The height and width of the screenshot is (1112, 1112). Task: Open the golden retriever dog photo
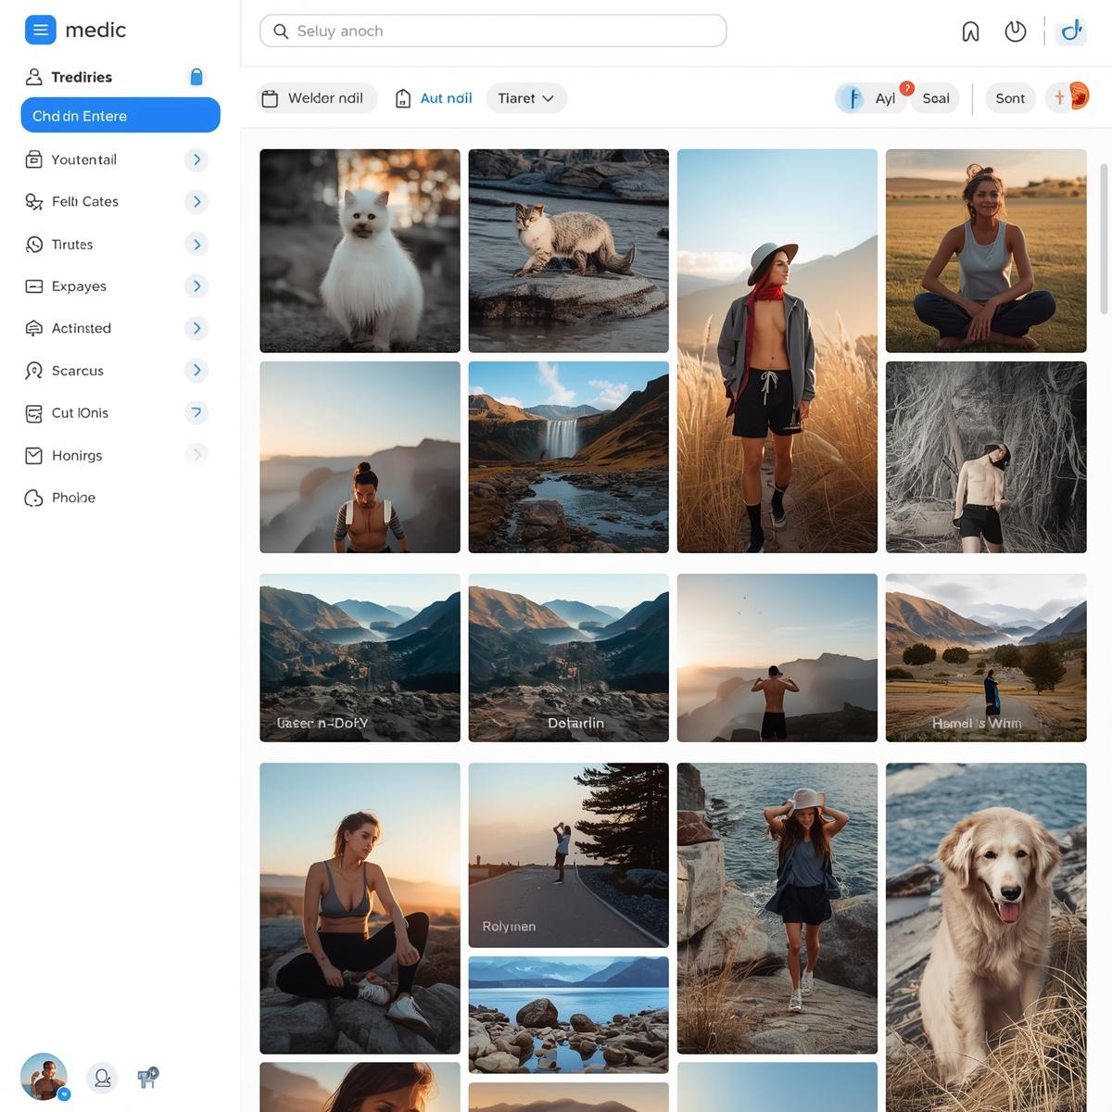click(986, 936)
